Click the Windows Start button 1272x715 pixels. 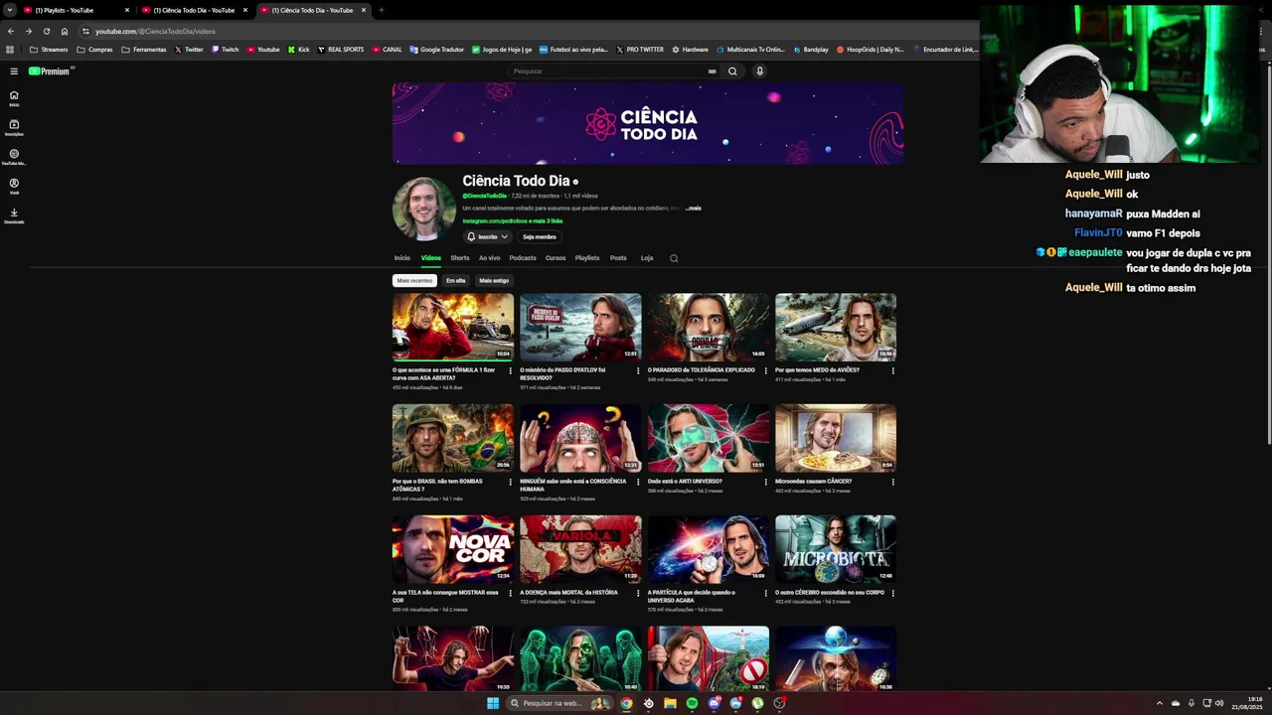pyautogui.click(x=493, y=703)
